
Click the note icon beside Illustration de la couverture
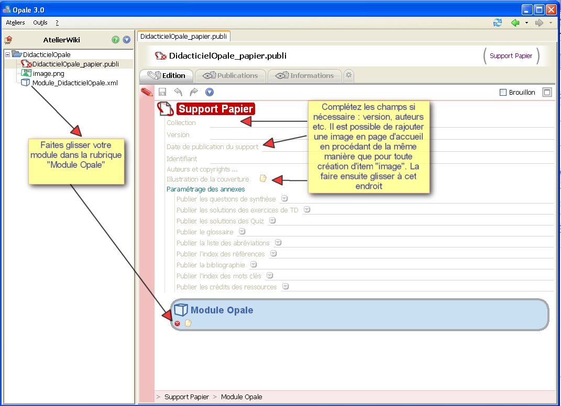point(263,179)
